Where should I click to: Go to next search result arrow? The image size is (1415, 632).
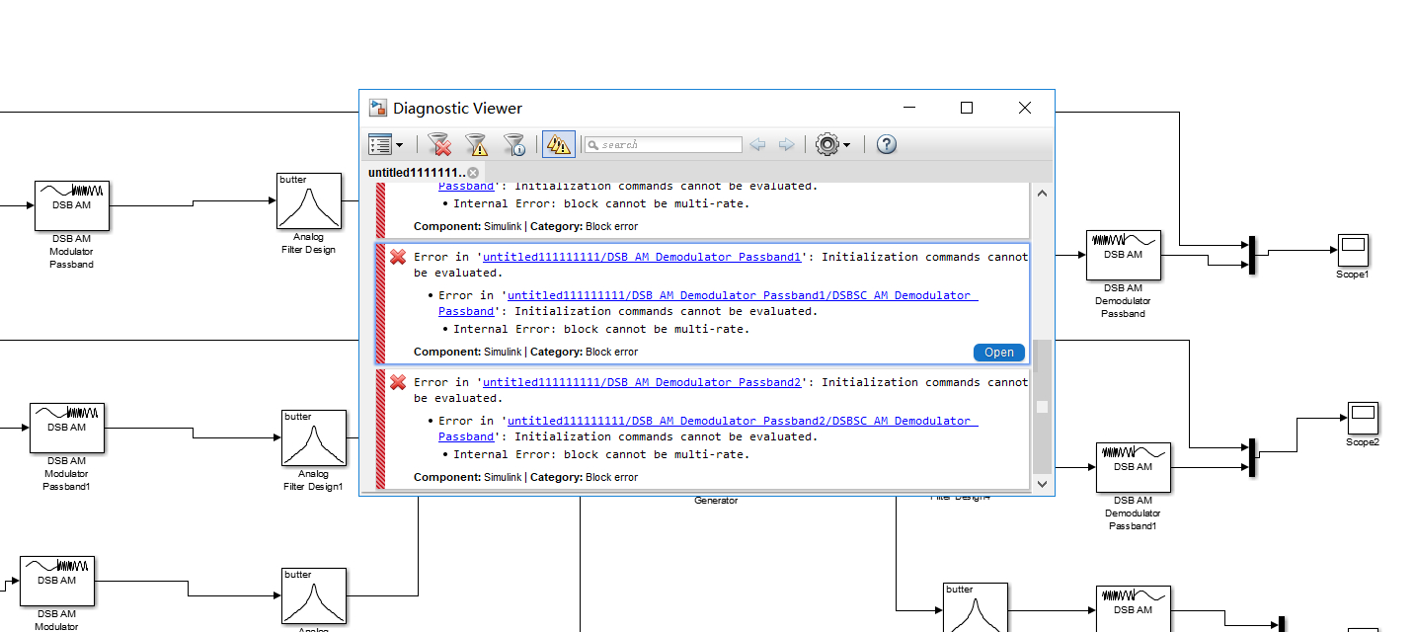787,144
